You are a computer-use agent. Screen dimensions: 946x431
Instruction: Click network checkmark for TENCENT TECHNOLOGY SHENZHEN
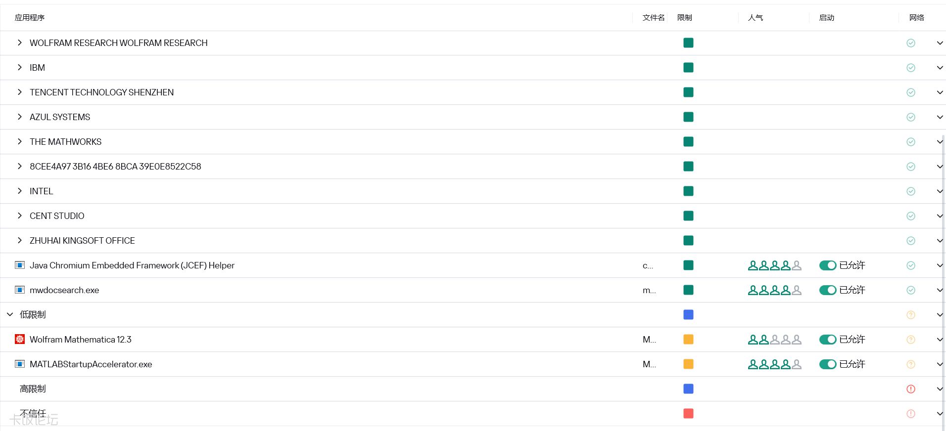(911, 92)
